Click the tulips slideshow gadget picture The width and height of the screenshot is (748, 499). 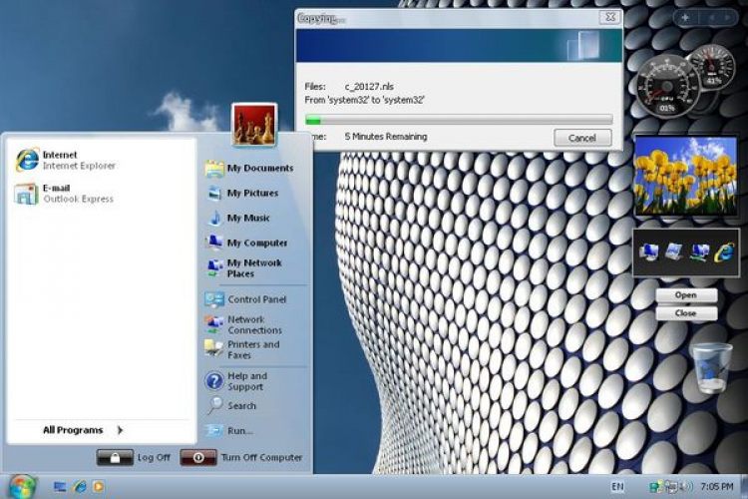685,176
